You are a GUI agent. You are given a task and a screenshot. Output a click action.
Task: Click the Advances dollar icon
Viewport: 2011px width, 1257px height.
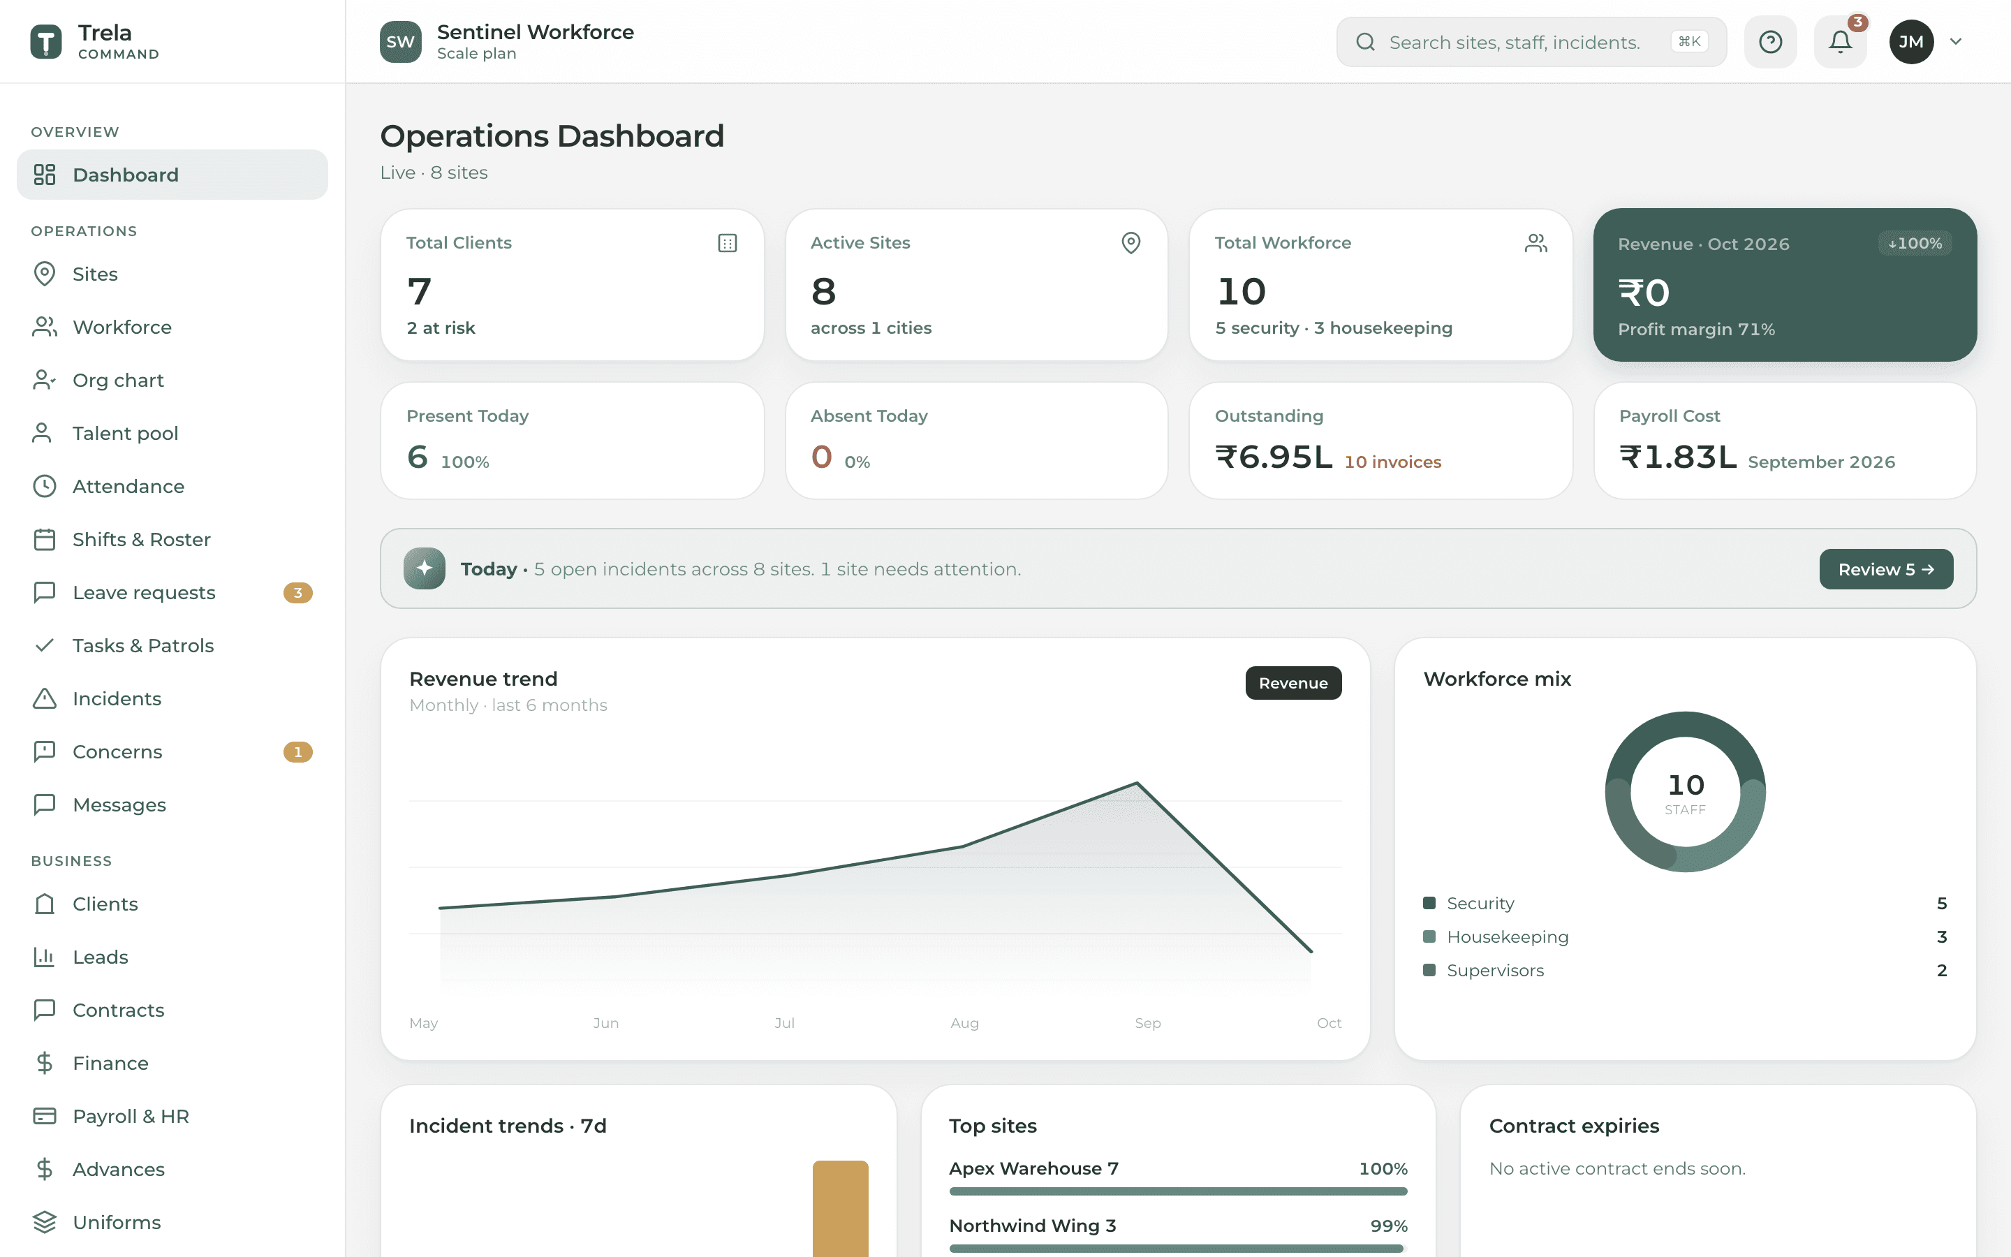[45, 1169]
